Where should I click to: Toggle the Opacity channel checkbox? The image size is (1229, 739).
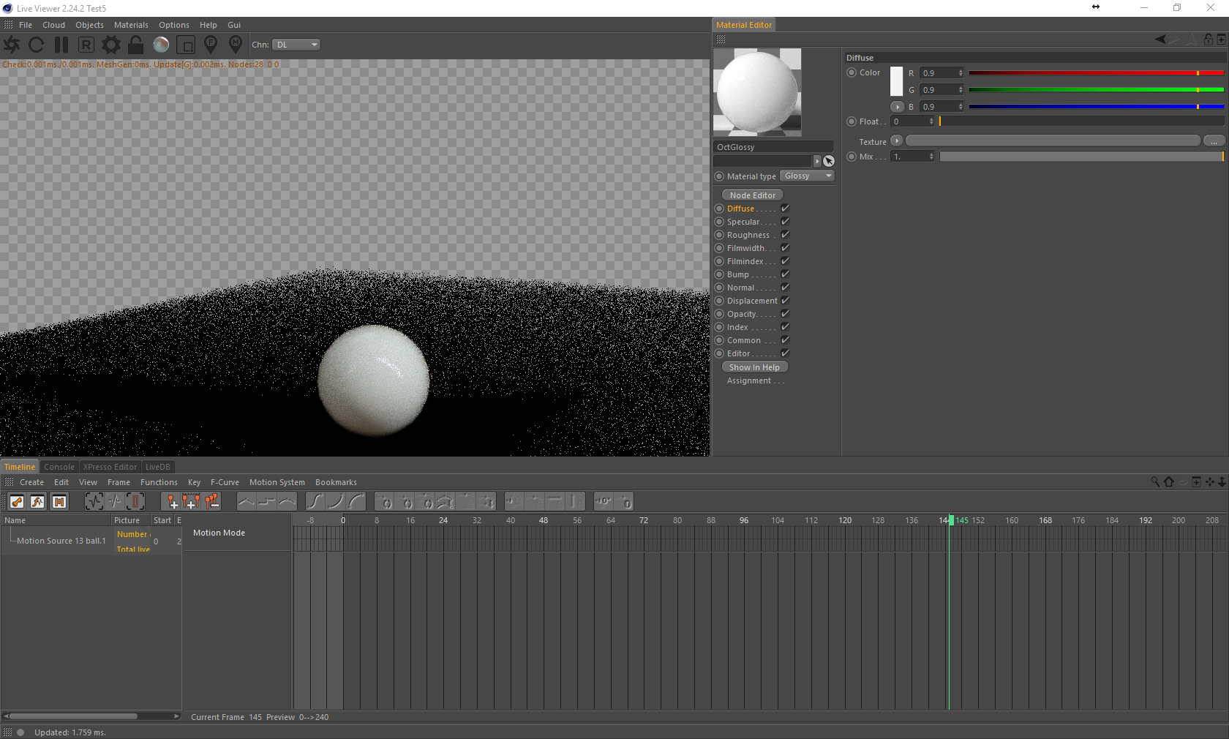coord(785,314)
